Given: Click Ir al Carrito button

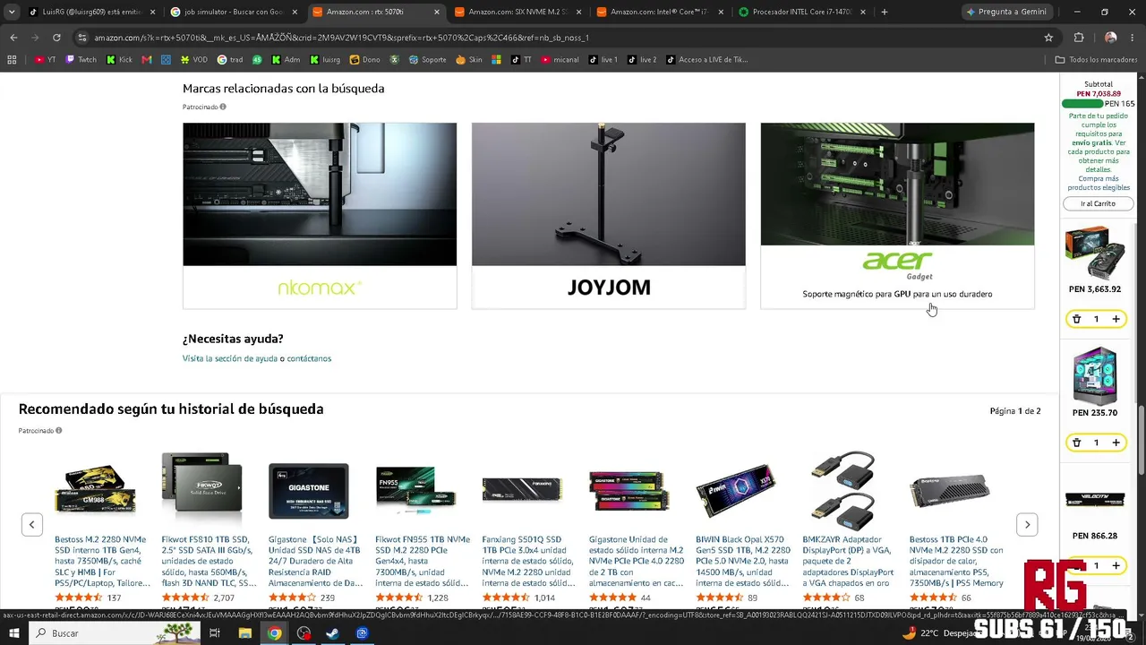Looking at the screenshot, I should [x=1098, y=203].
